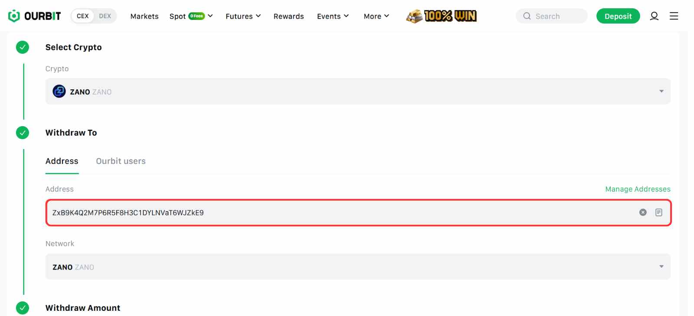The height and width of the screenshot is (316, 694).
Task: Click the ZANO coin icon in Crypto selector
Action: 59,91
